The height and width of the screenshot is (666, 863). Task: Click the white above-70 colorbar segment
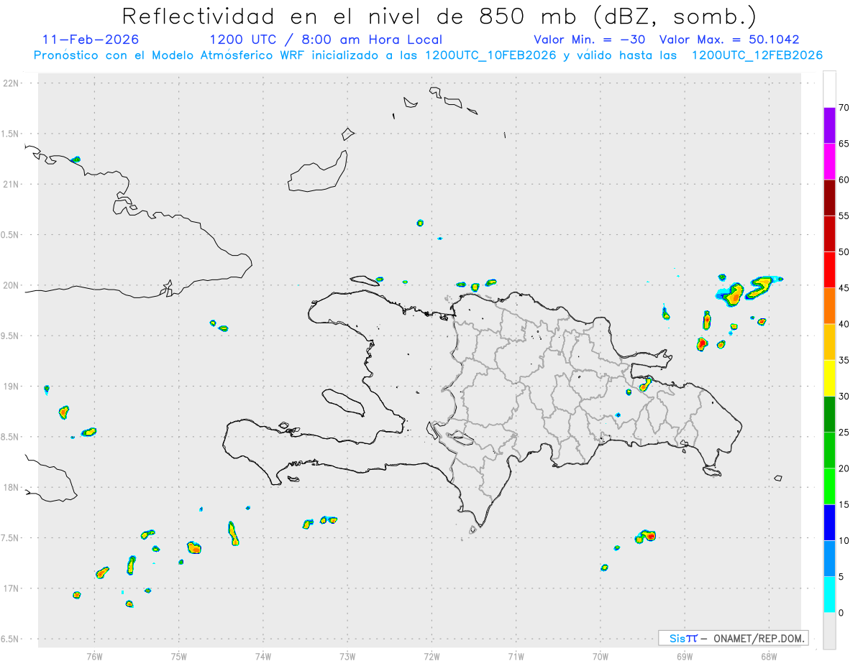[829, 89]
